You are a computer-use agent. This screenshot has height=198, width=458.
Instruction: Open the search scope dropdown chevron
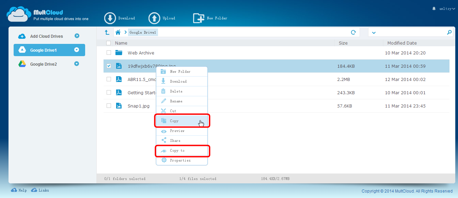374,33
